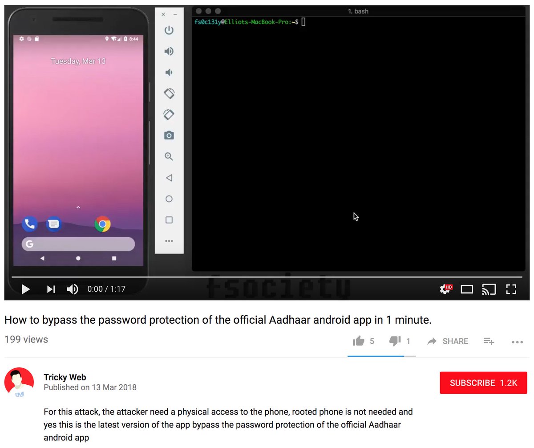Open the Messages app on Android
Screen dimensions: 534x448
pos(54,224)
